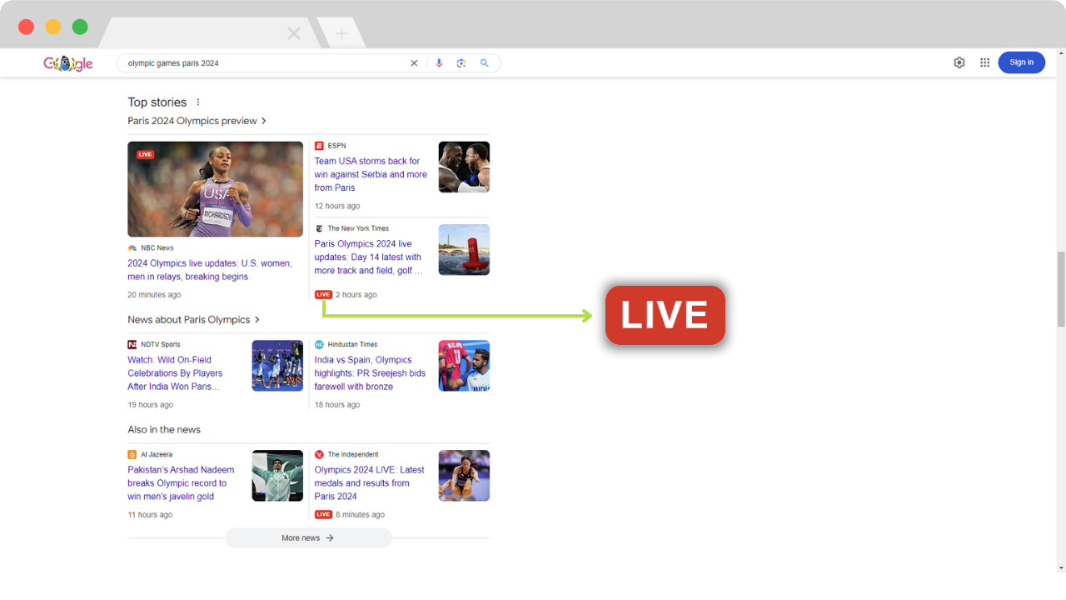Image resolution: width=1066 pixels, height=600 pixels.
Task: Click the New York Times source icon
Action: point(319,228)
